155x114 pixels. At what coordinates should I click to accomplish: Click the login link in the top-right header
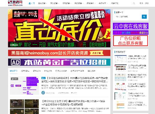(141, 3)
